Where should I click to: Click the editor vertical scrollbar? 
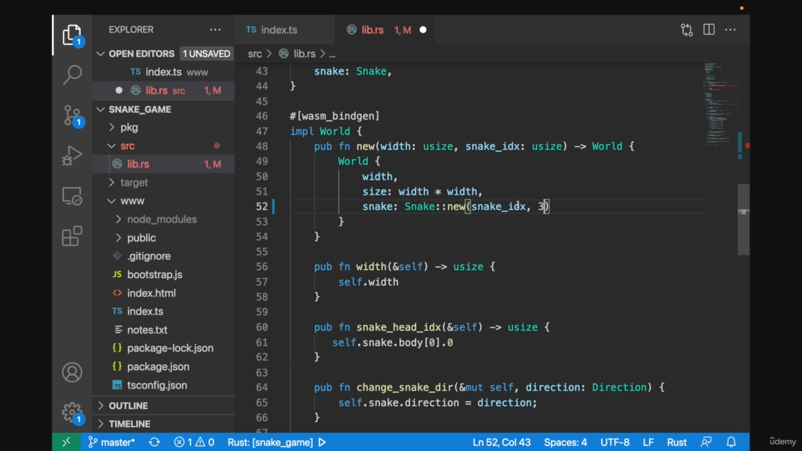point(743,219)
